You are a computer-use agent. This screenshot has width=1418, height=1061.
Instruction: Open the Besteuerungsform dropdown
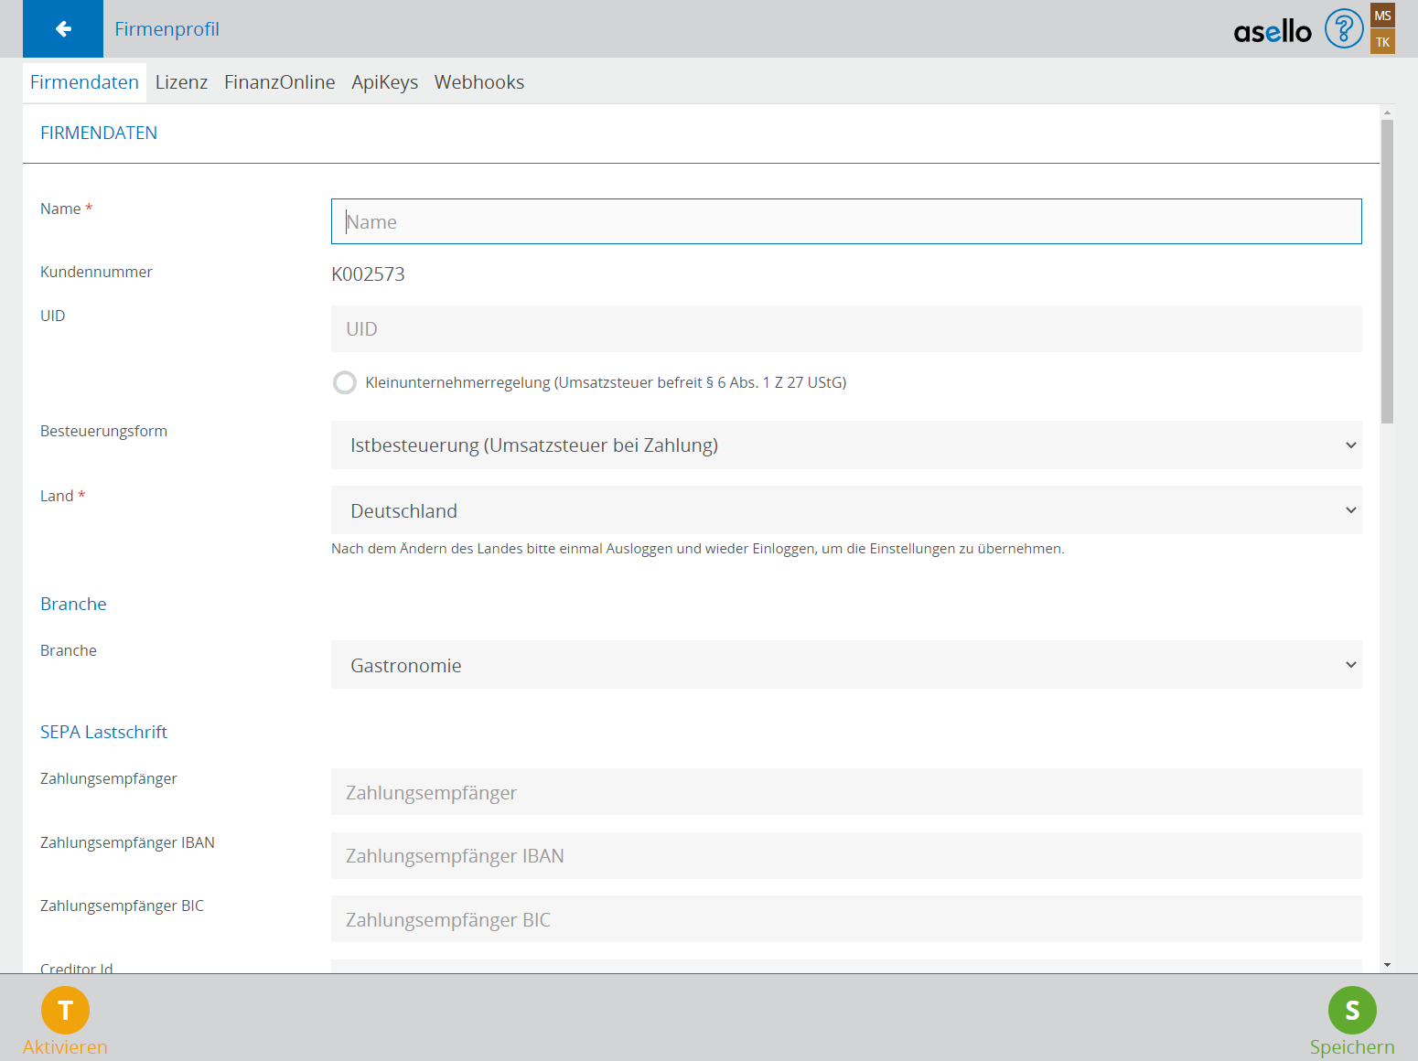pyautogui.click(x=845, y=445)
